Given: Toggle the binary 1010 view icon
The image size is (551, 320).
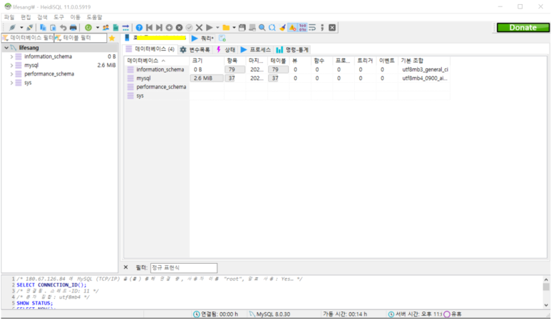Looking at the screenshot, I should click(302, 27).
